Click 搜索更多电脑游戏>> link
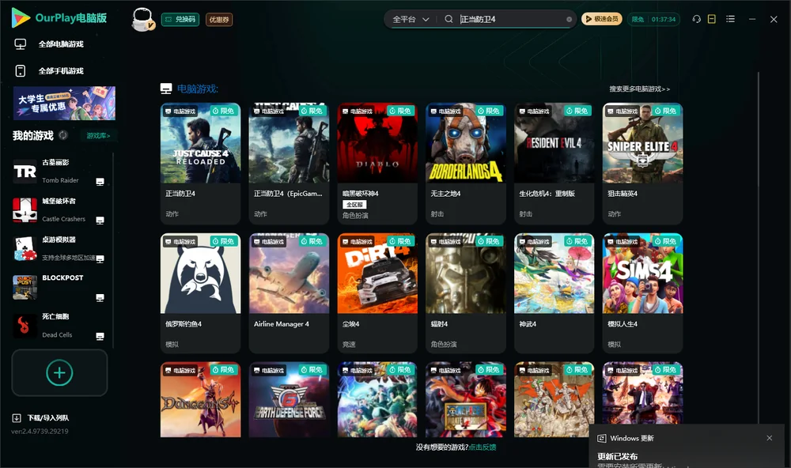This screenshot has width=791, height=468. pyautogui.click(x=640, y=89)
